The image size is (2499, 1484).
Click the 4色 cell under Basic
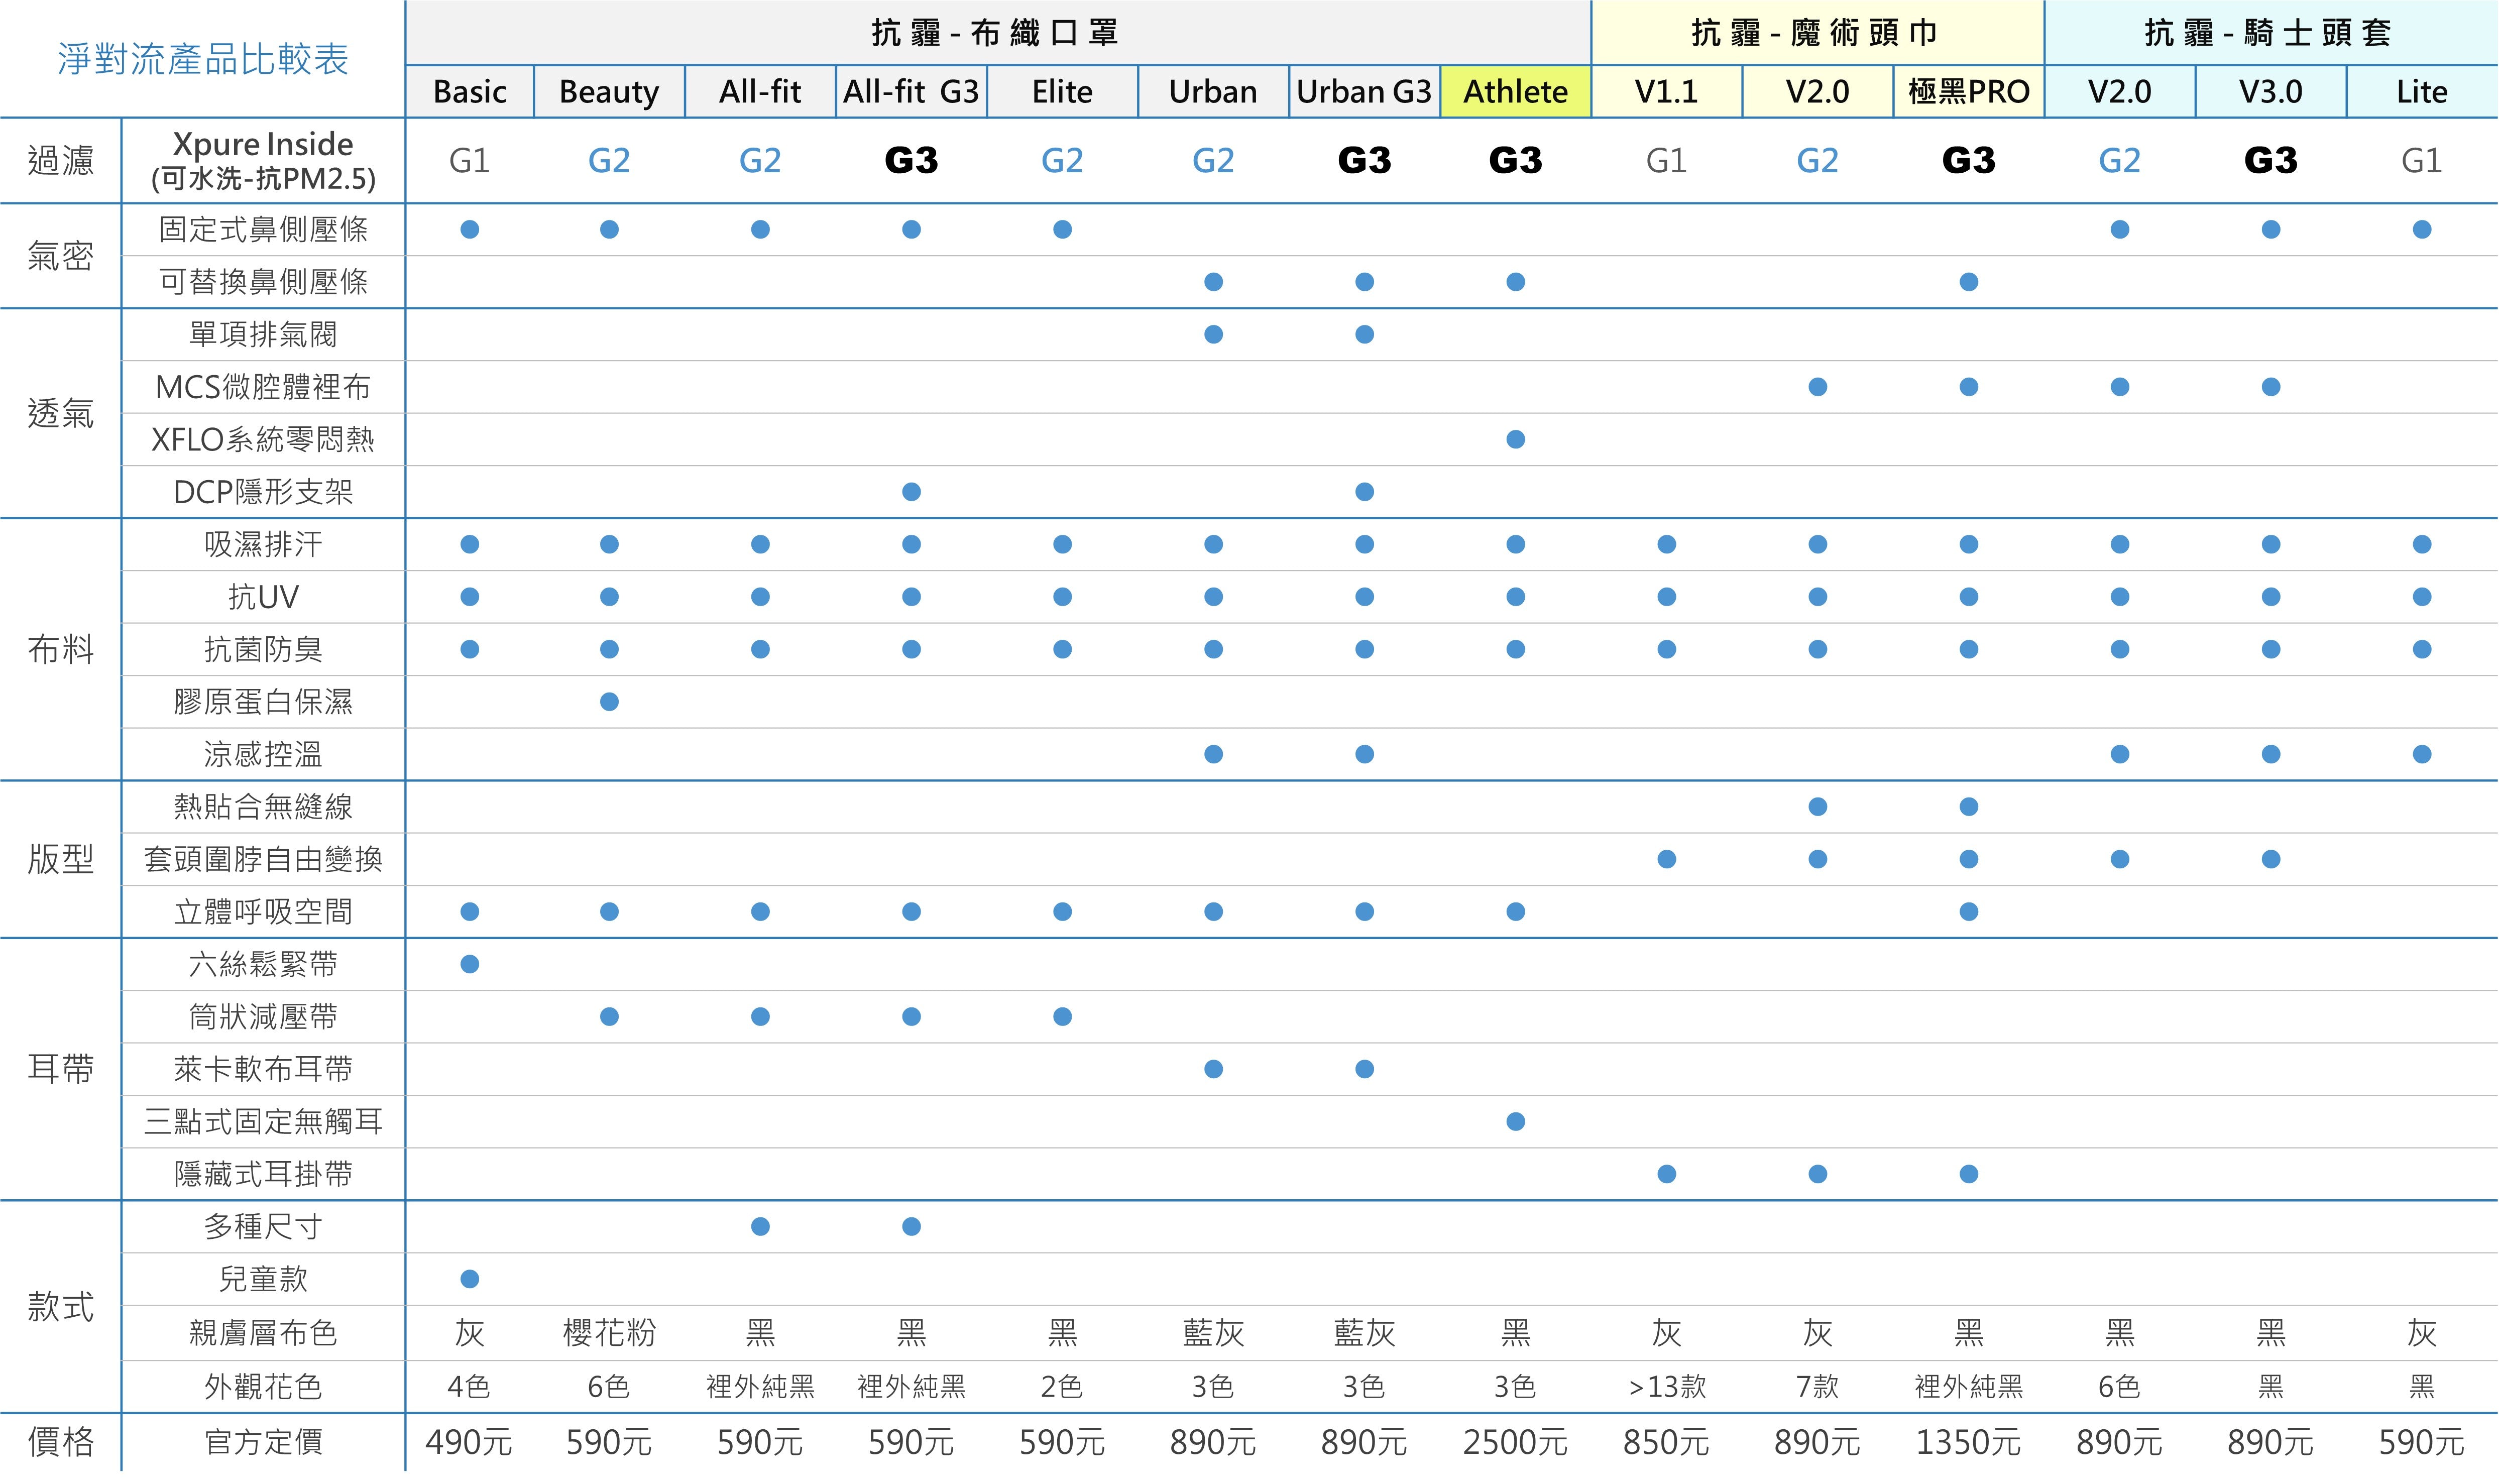point(470,1387)
